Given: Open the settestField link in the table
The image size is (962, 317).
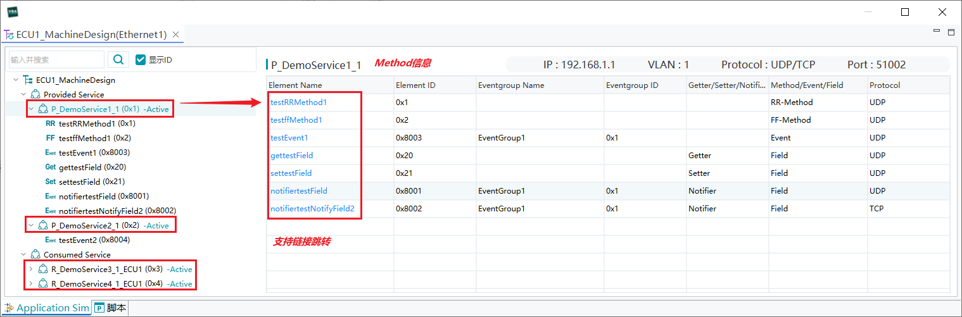Looking at the screenshot, I should 291,173.
